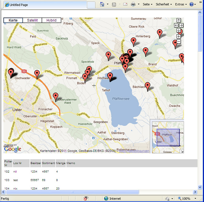Click the horizontal scrollbar left arrow
The image size is (204, 202).
[x=3, y=192]
